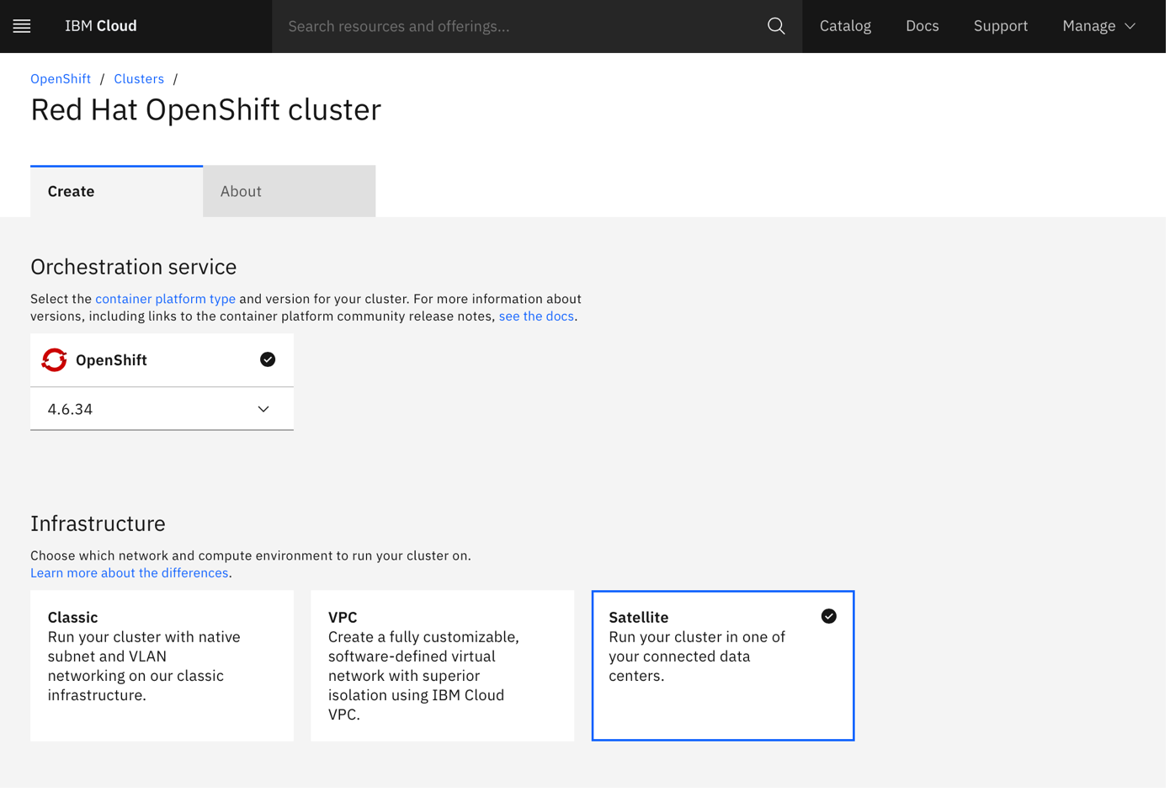The image size is (1170, 792).
Task: Click the red OpenShift logo icon
Action: pos(55,360)
